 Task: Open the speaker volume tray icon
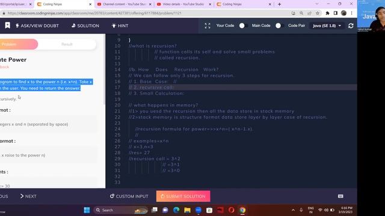326,210
